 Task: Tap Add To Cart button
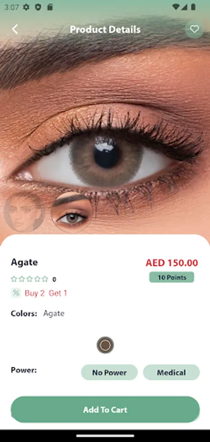(105, 410)
